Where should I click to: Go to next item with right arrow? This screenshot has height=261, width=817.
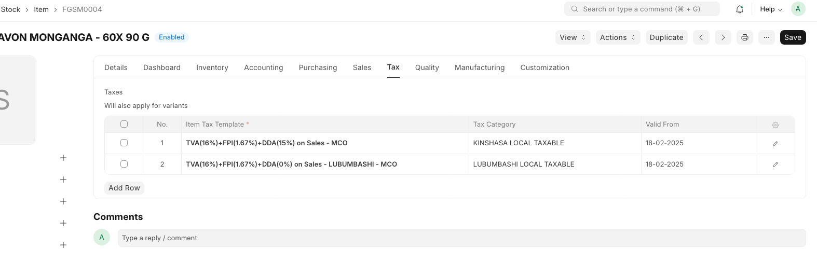[723, 37]
